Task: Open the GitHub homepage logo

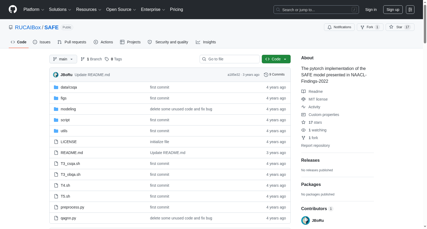Action: (13, 9)
